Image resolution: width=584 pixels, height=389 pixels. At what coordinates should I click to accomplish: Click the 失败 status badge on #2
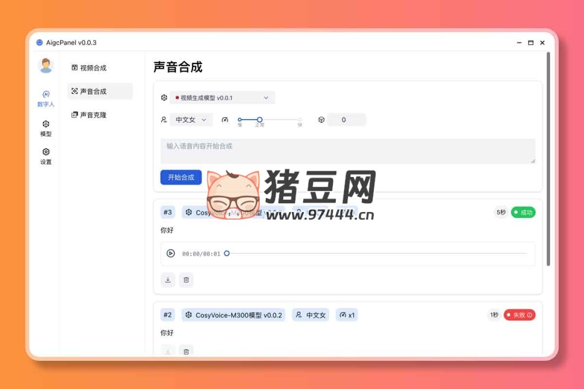[x=519, y=315]
